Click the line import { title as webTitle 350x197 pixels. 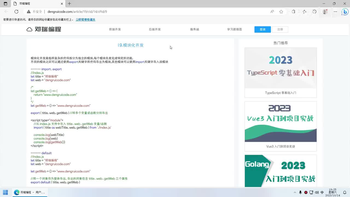coord(72,128)
